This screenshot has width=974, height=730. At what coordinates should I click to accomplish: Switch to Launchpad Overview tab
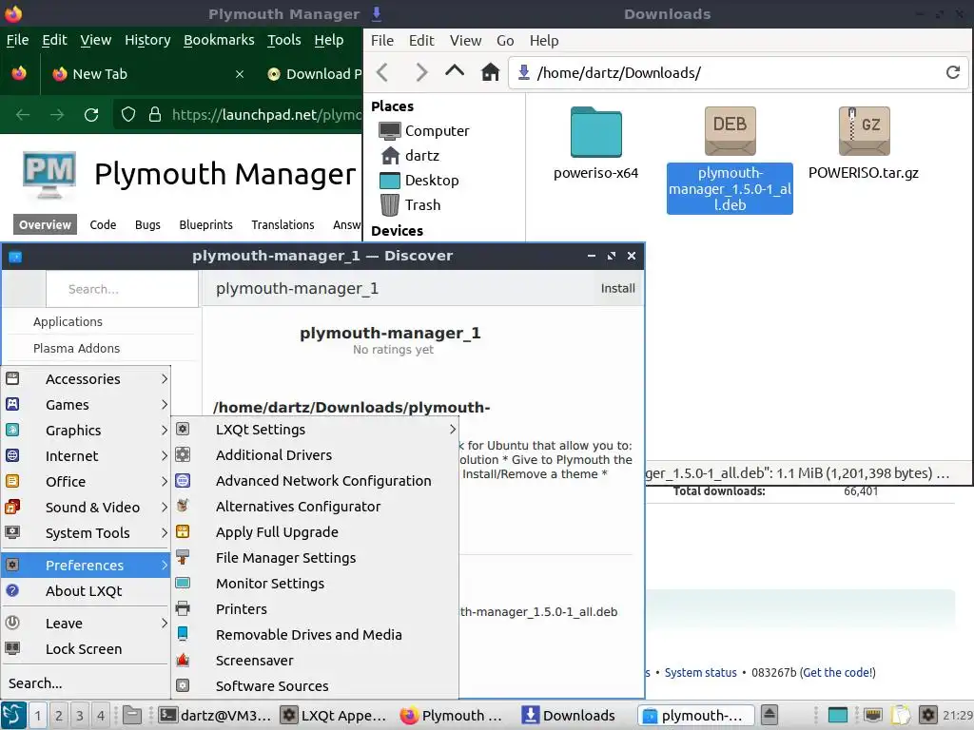pyautogui.click(x=45, y=224)
